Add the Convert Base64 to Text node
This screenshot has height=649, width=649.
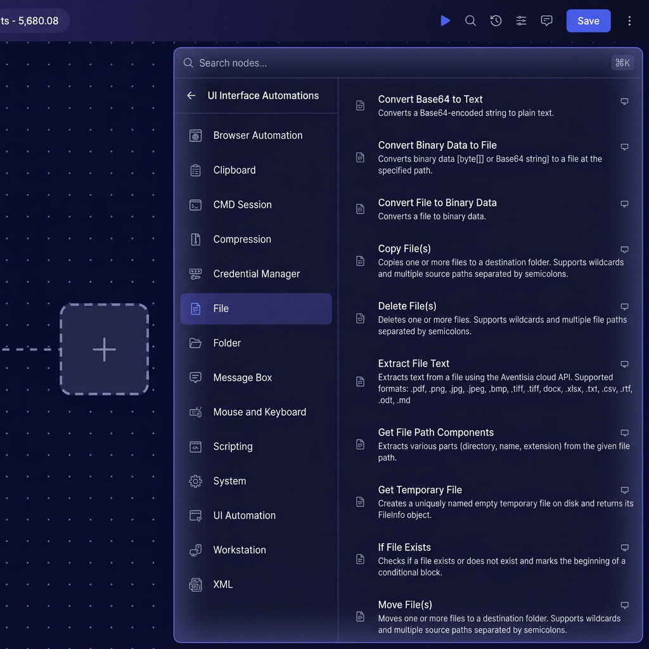[491, 106]
